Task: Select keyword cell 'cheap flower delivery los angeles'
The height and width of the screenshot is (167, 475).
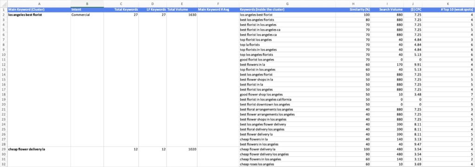Action: (x=287, y=155)
